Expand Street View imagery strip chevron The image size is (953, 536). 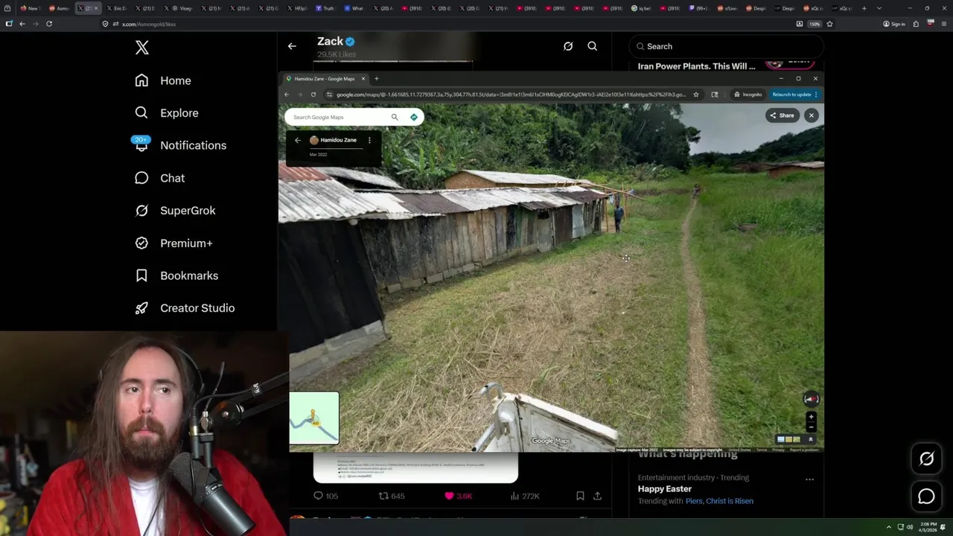pos(811,439)
